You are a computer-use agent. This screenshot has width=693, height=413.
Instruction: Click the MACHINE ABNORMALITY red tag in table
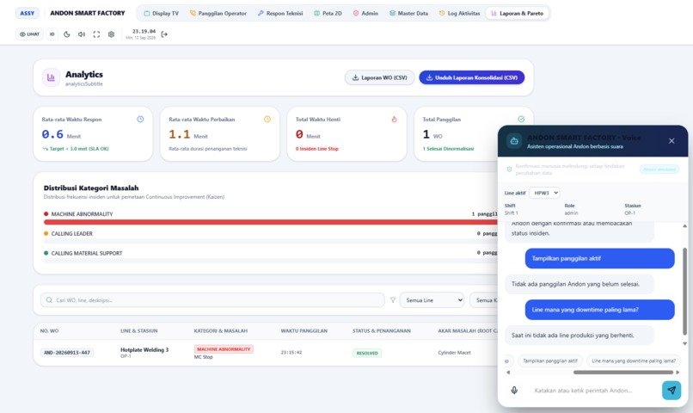click(224, 348)
